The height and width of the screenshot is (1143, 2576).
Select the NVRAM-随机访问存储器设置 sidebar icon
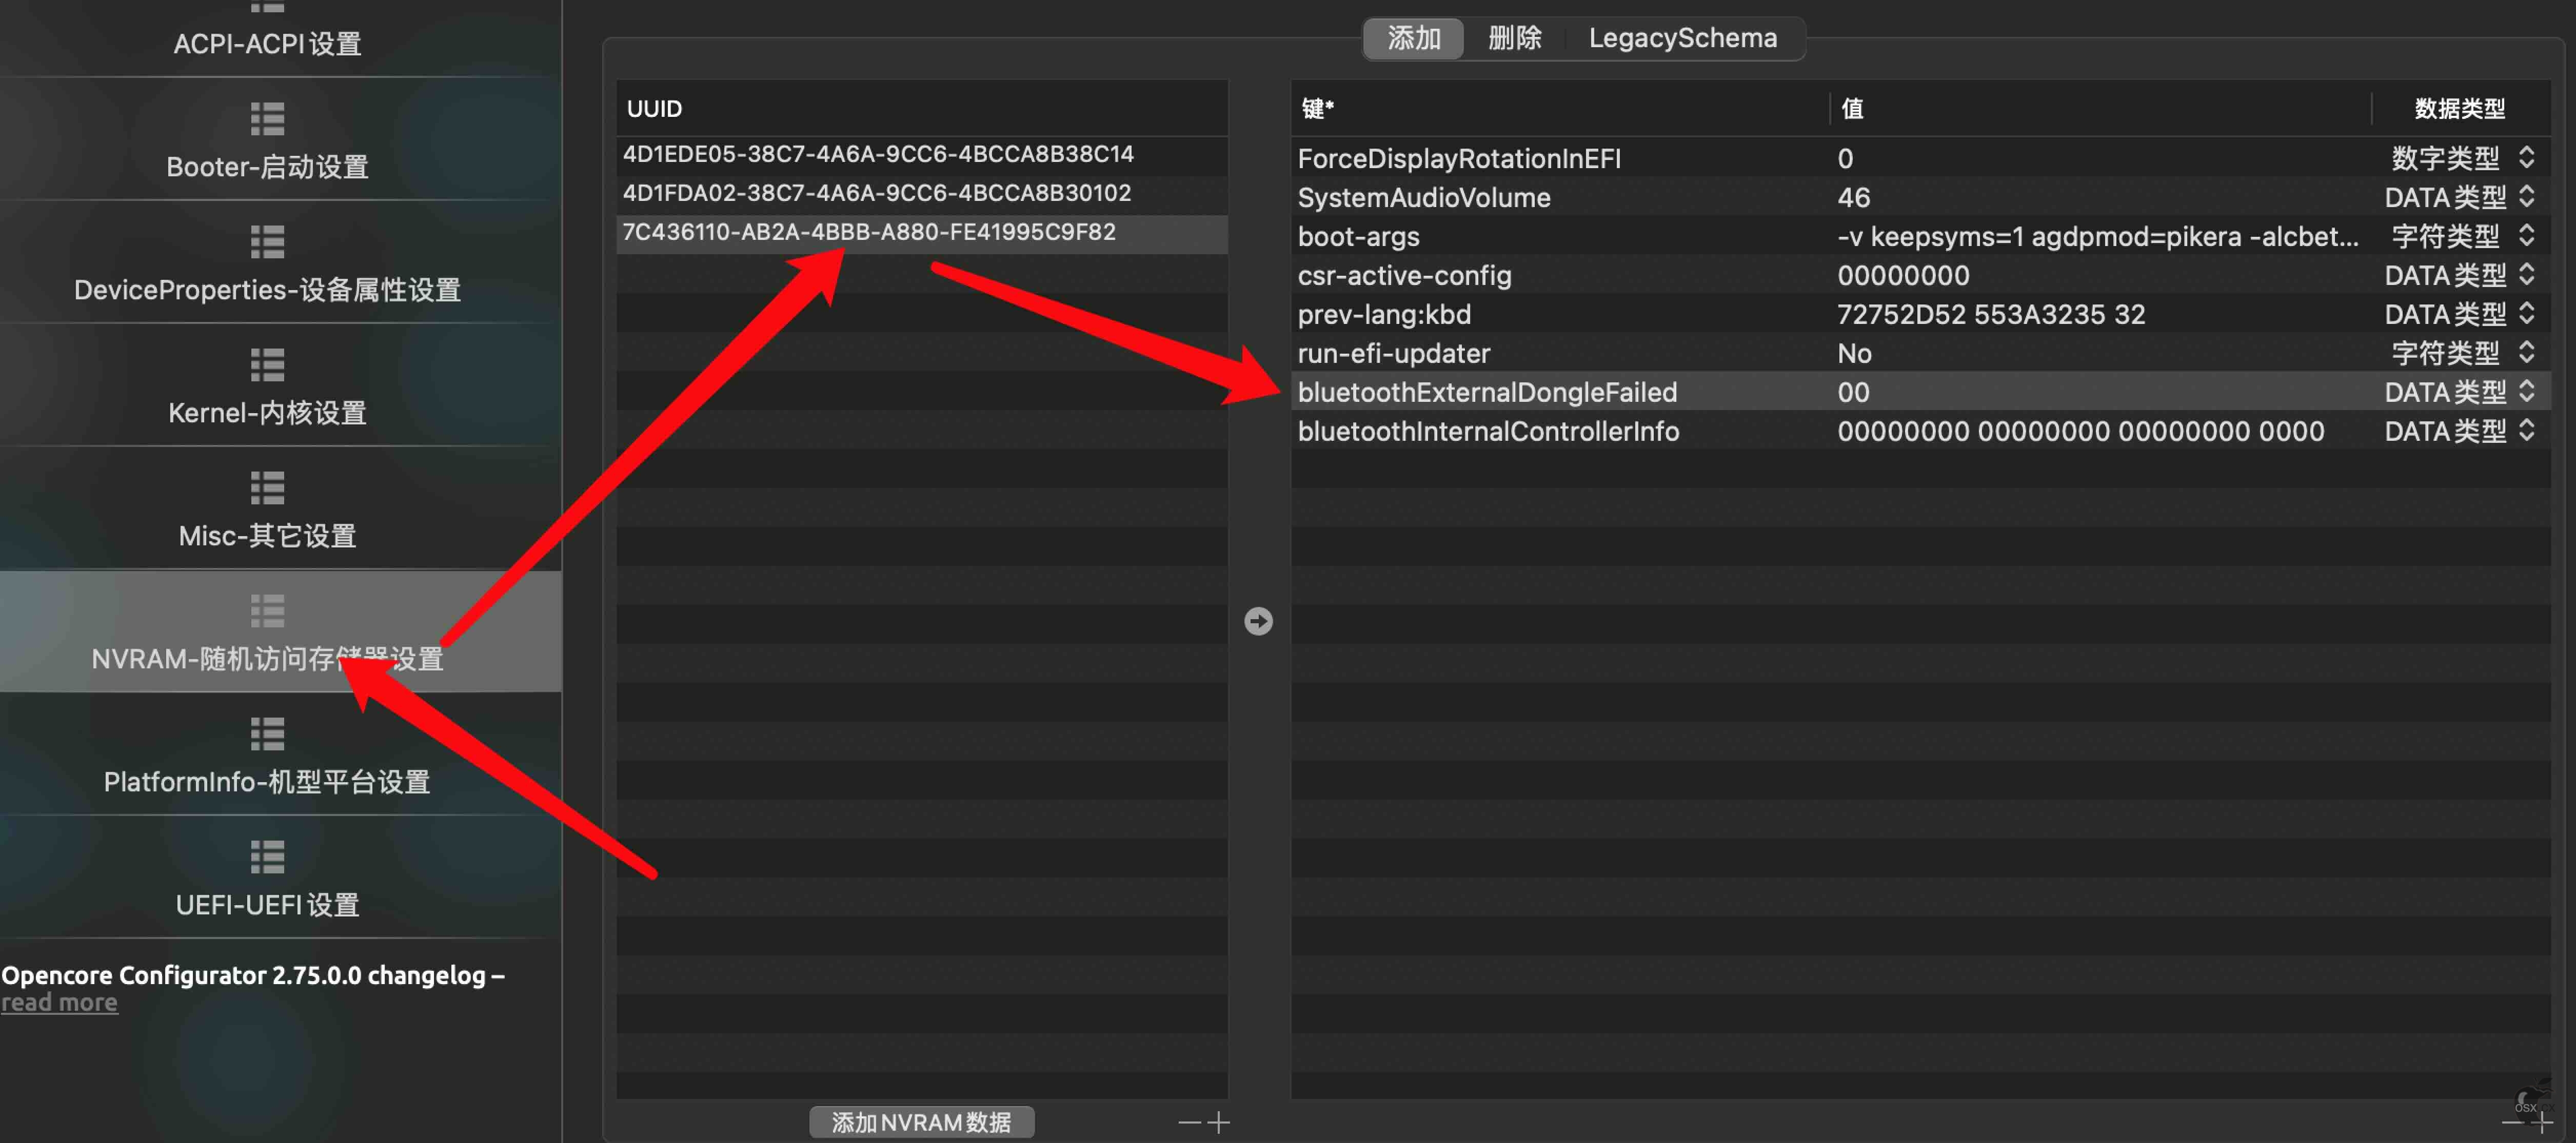tap(267, 610)
